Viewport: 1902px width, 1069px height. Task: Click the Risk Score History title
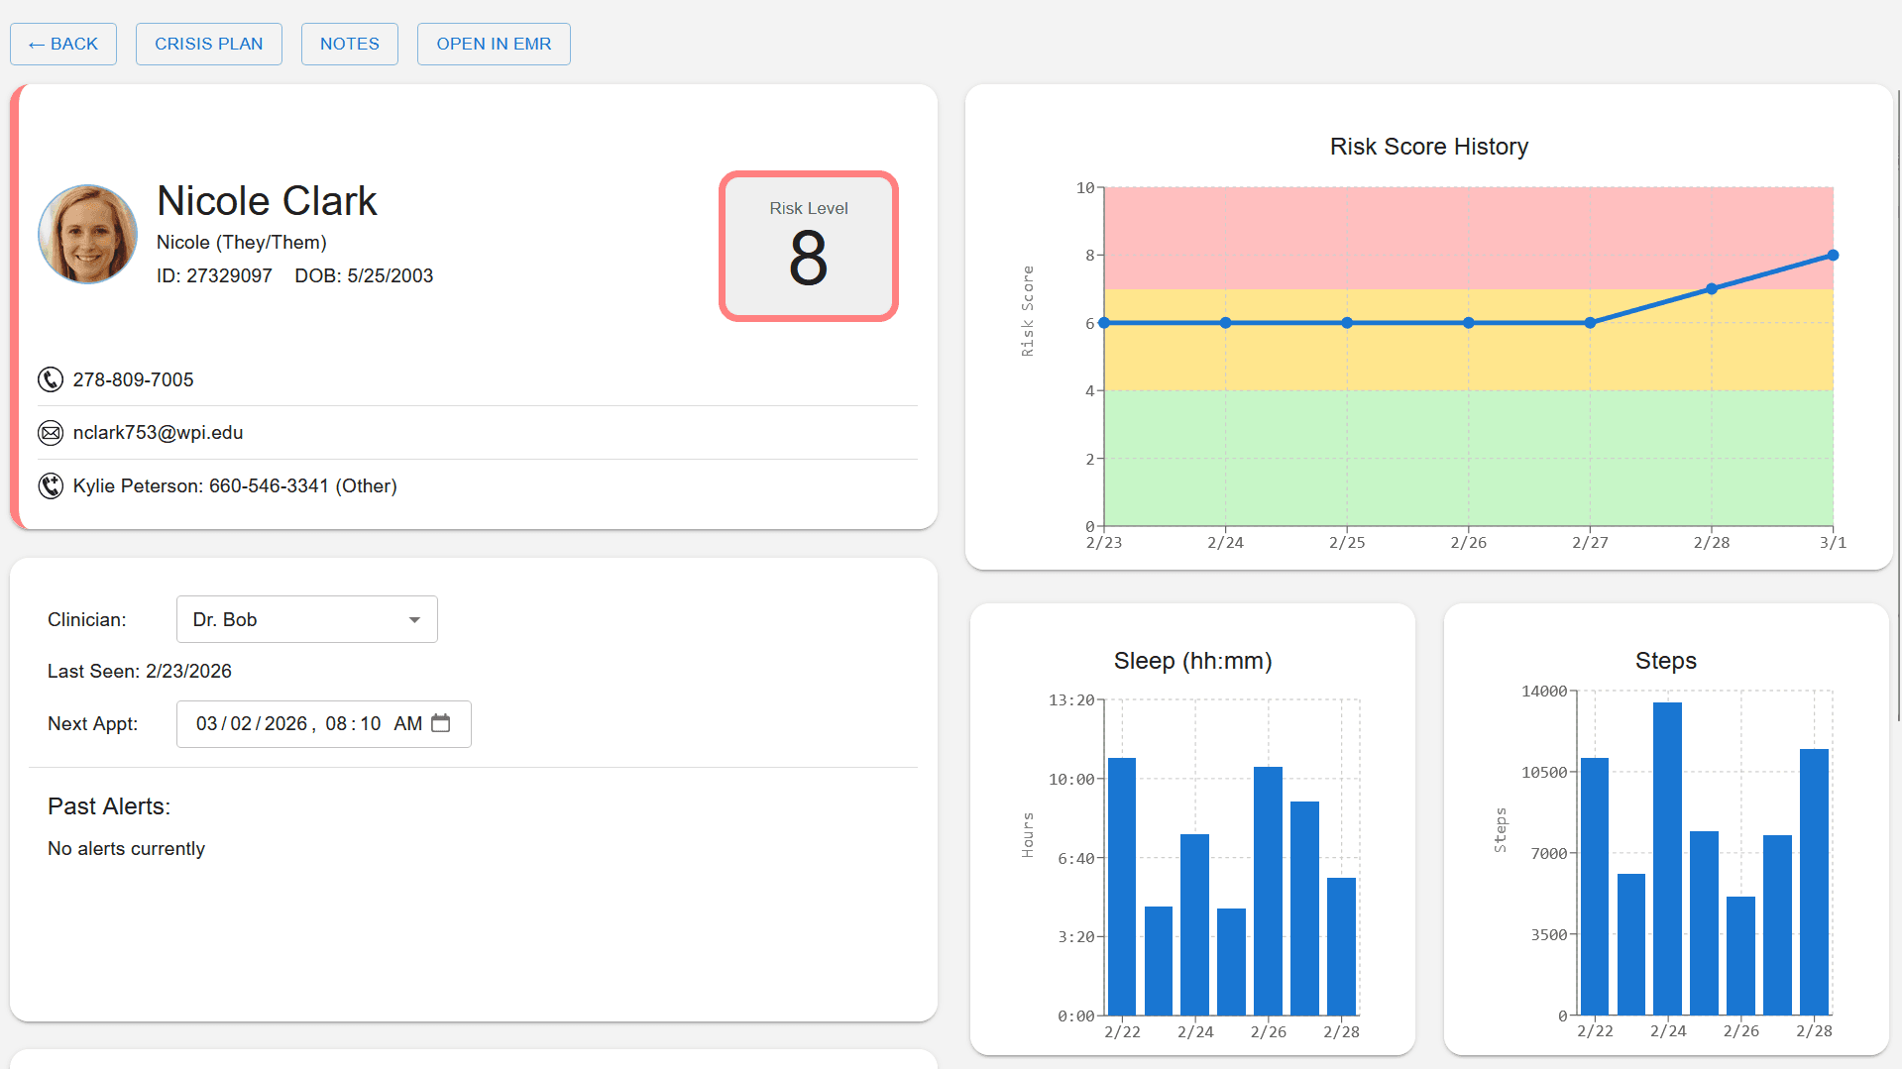coord(1429,147)
